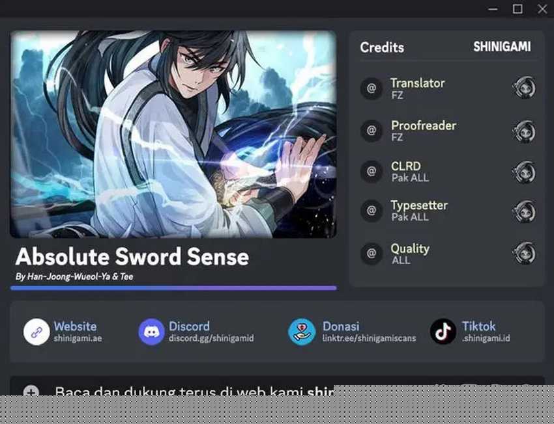Click the @ icon beside Proofreader
This screenshot has width=554, height=424.
[x=372, y=131]
